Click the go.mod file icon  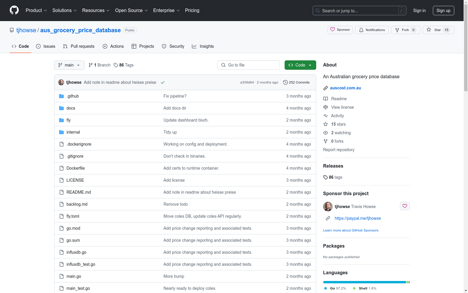click(x=61, y=228)
